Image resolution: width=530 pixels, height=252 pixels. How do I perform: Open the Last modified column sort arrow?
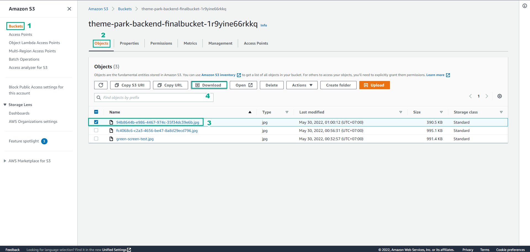point(401,112)
